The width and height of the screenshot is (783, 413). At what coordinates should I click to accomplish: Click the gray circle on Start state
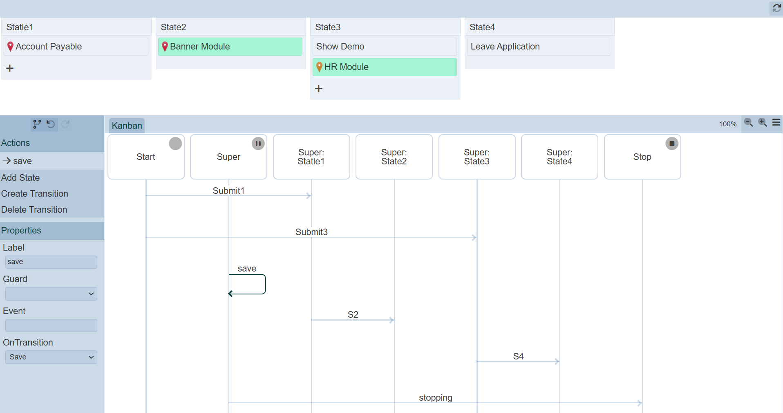pos(175,144)
